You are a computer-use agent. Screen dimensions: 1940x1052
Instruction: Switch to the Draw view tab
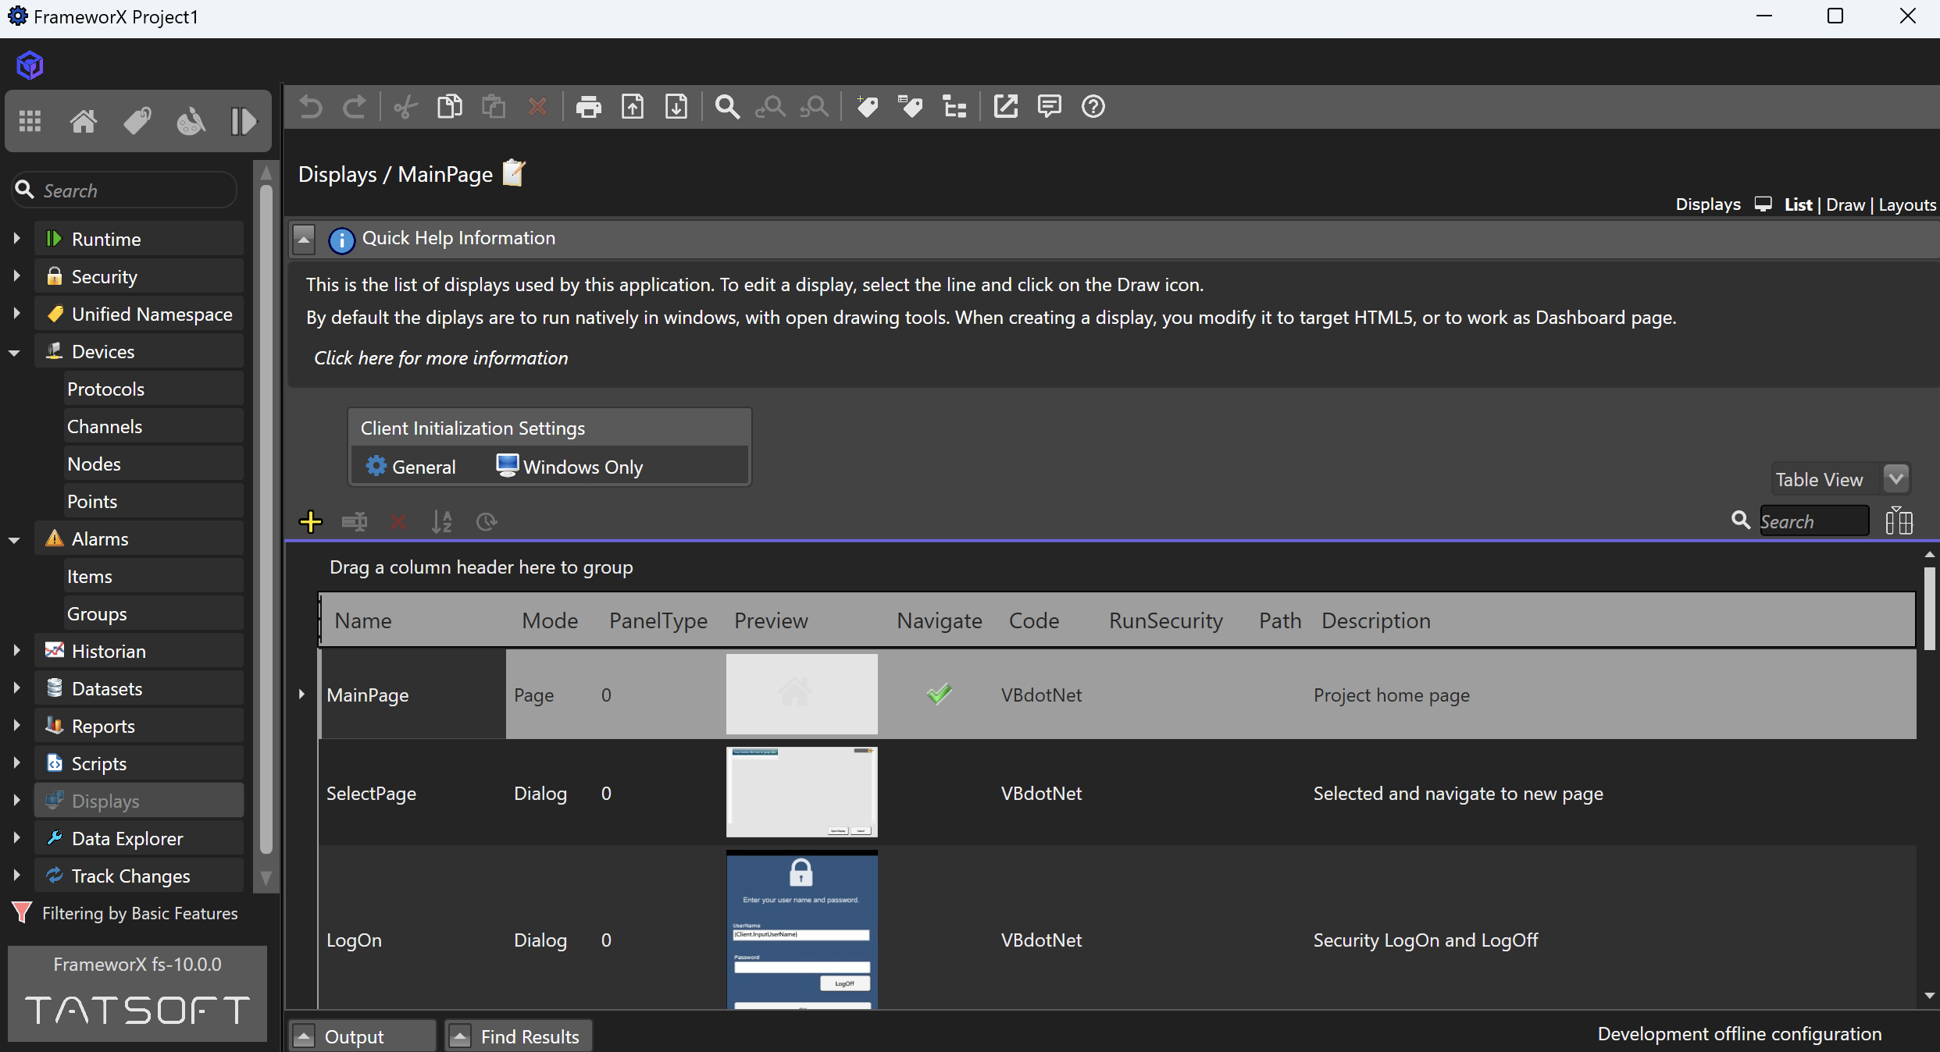pyautogui.click(x=1846, y=204)
